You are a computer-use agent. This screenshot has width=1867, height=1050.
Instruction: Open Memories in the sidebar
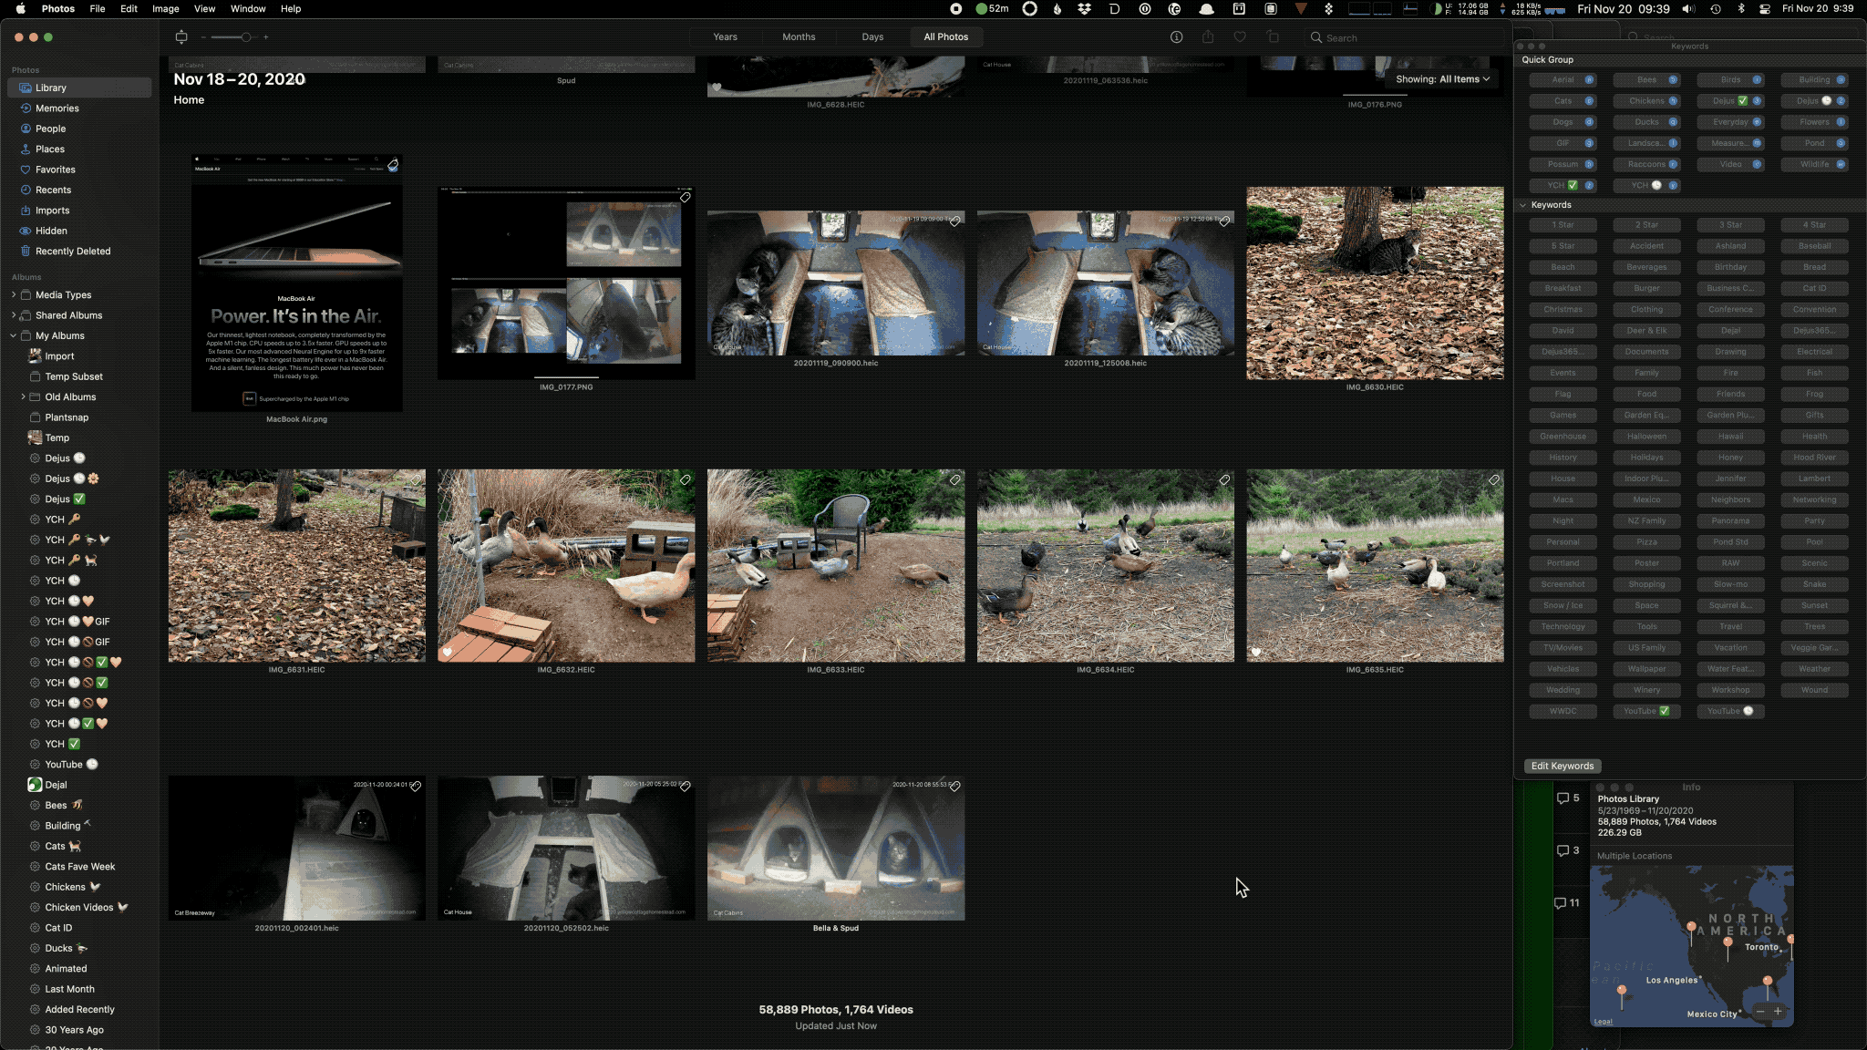79,108
